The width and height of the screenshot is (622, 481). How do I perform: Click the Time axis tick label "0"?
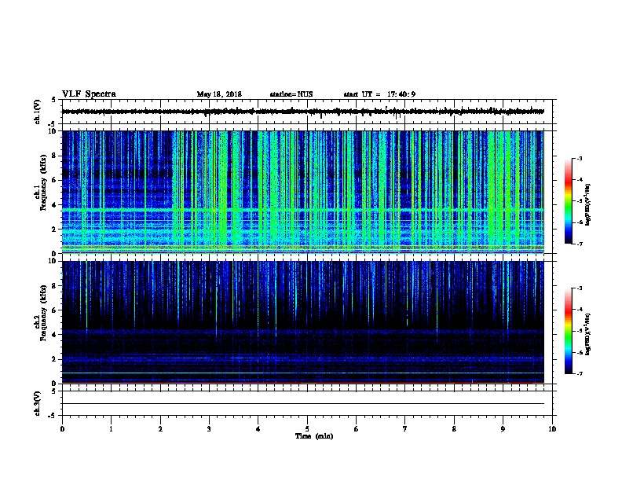(x=62, y=429)
